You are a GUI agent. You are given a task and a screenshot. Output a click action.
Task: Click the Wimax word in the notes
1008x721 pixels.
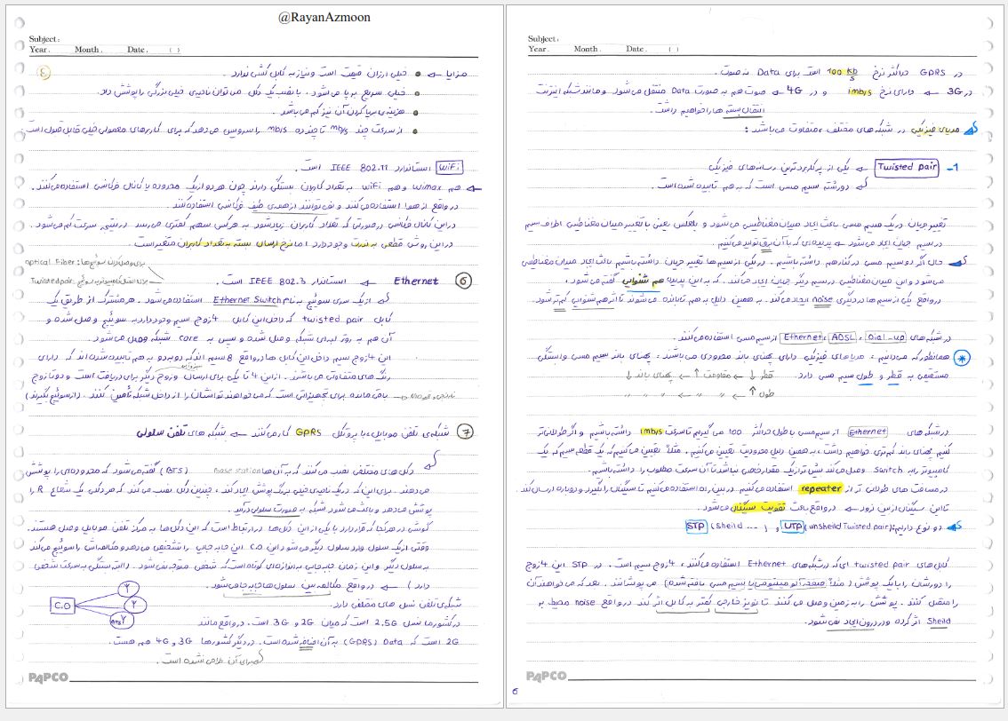(427, 187)
